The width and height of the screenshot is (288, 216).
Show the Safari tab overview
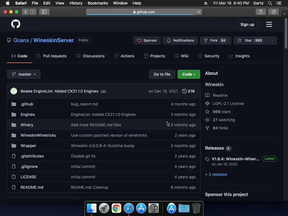(x=274, y=12)
